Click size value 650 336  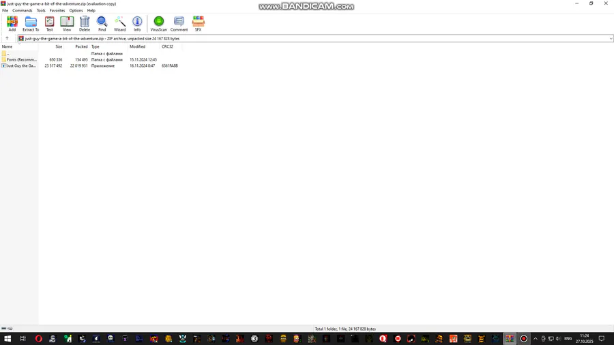coord(56,60)
